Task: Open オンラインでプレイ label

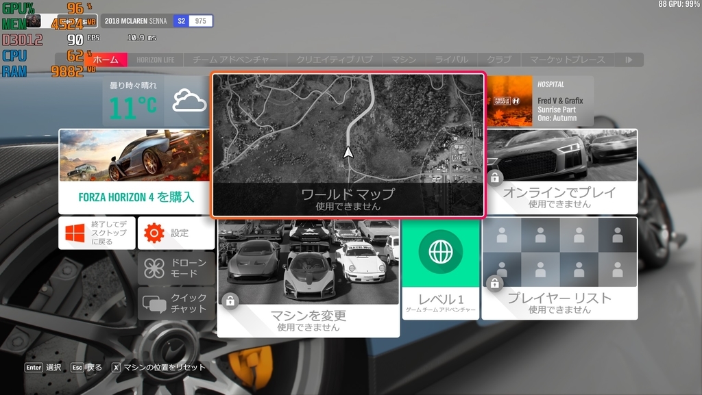Action: coord(559,192)
